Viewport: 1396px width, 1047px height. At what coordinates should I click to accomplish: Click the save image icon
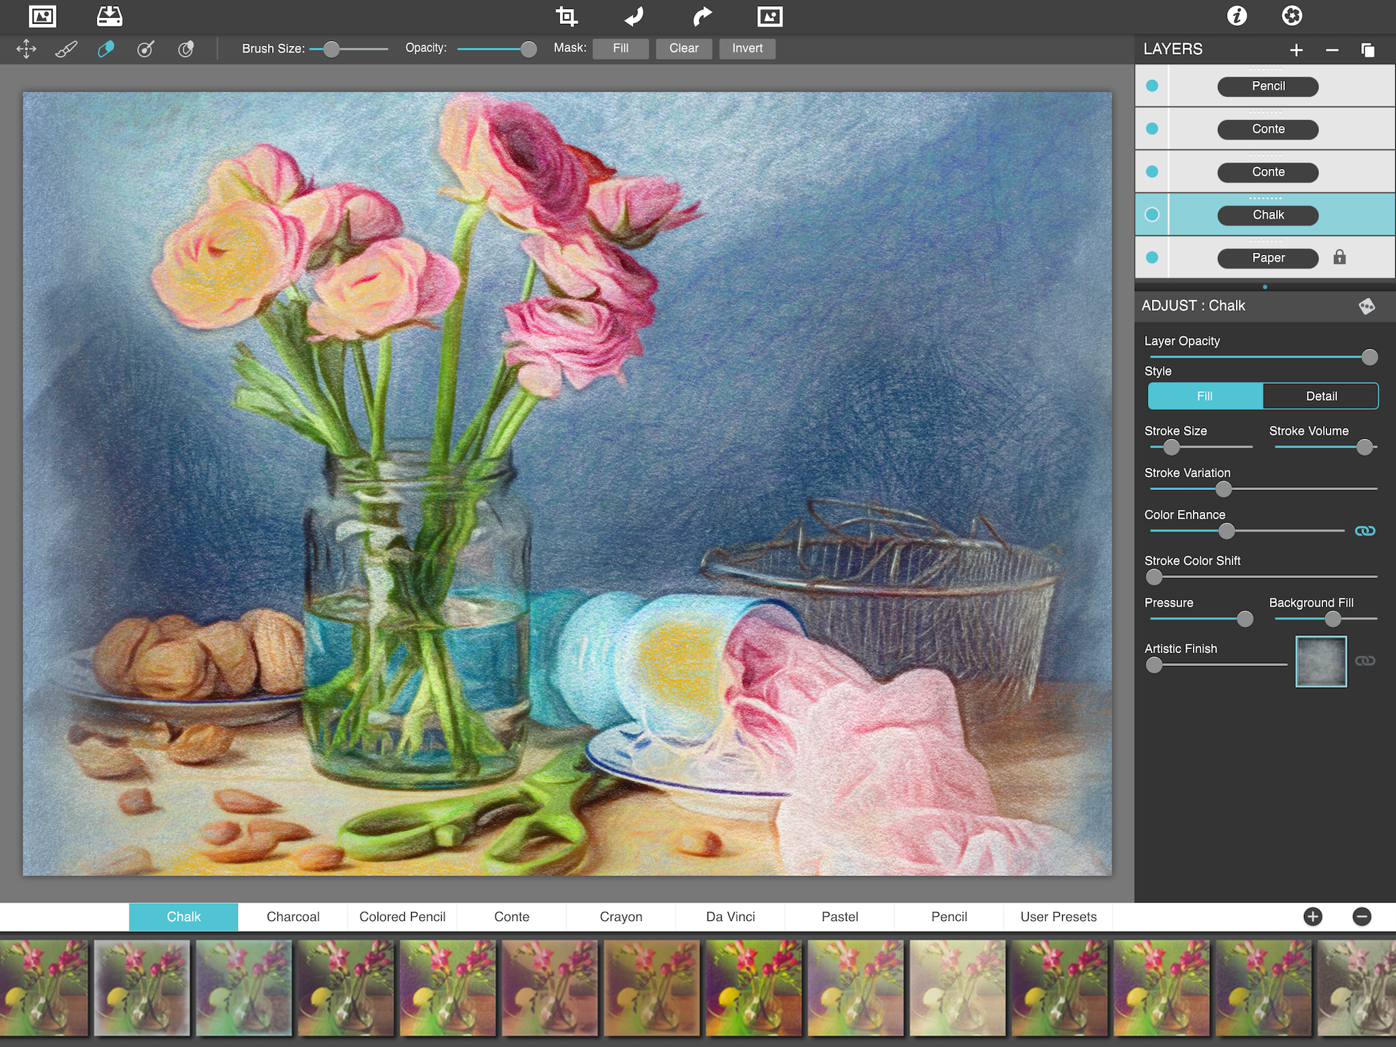click(109, 16)
